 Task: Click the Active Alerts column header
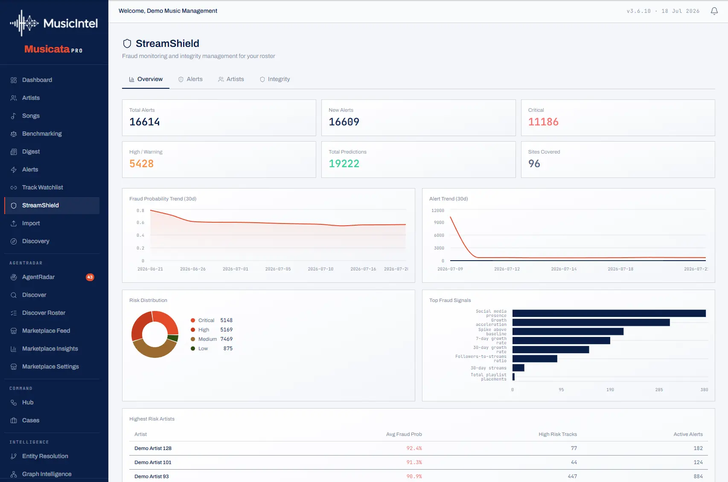coord(688,434)
